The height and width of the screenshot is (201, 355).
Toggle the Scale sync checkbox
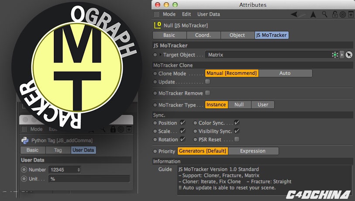pyautogui.click(x=183, y=131)
